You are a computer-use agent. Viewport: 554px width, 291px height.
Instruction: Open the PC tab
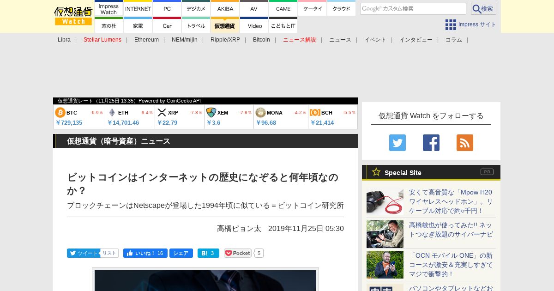(x=167, y=9)
